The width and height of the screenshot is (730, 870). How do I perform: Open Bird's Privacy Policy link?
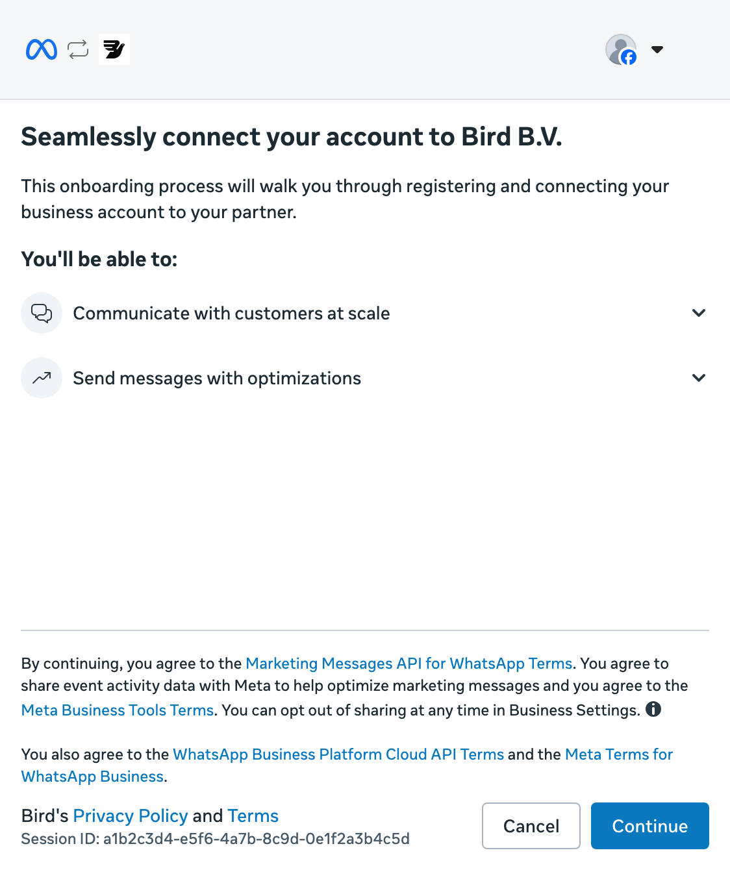pyautogui.click(x=131, y=815)
